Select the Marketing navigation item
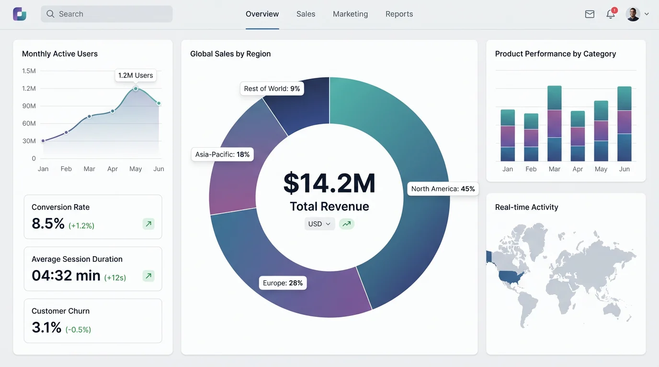 tap(350, 14)
